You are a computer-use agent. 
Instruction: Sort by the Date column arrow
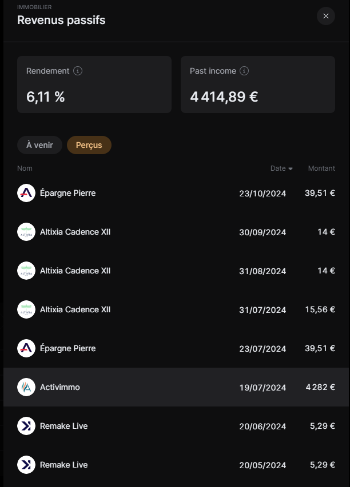click(x=291, y=168)
